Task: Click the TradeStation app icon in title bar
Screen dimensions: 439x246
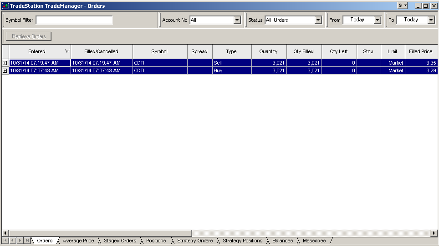Action: [x=5, y=6]
